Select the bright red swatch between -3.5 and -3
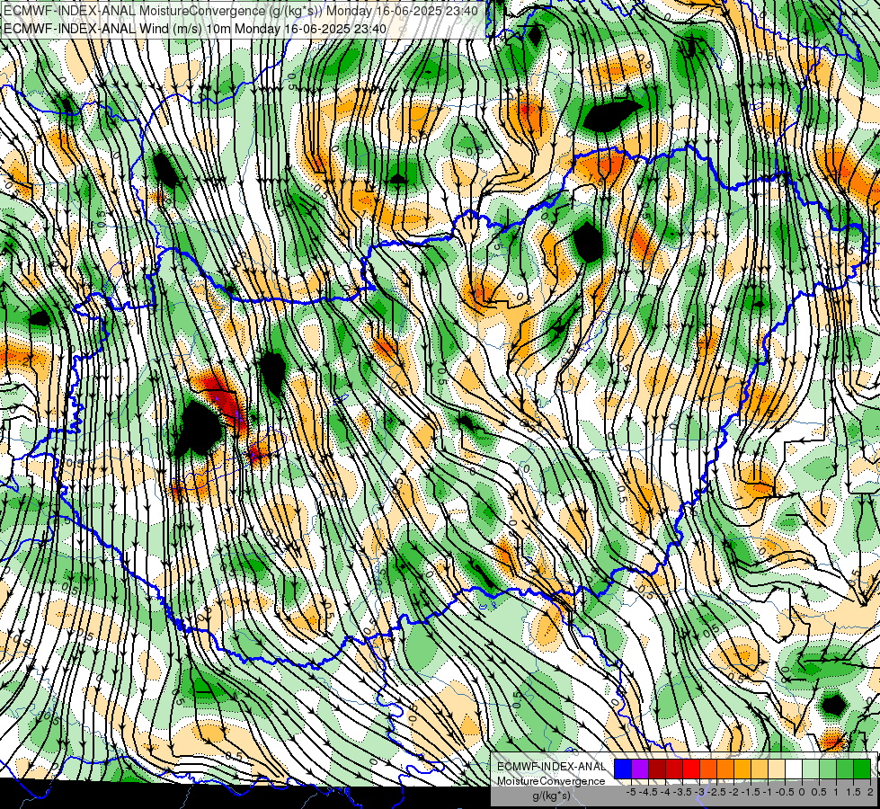The height and width of the screenshot is (809, 880). pos(691,769)
